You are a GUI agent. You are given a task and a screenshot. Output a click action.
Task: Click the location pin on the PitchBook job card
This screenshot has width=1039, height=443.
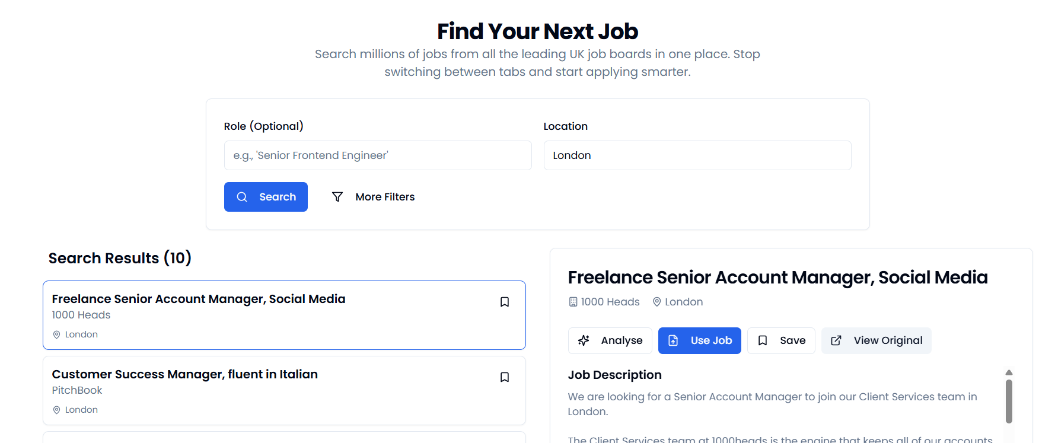pos(56,409)
